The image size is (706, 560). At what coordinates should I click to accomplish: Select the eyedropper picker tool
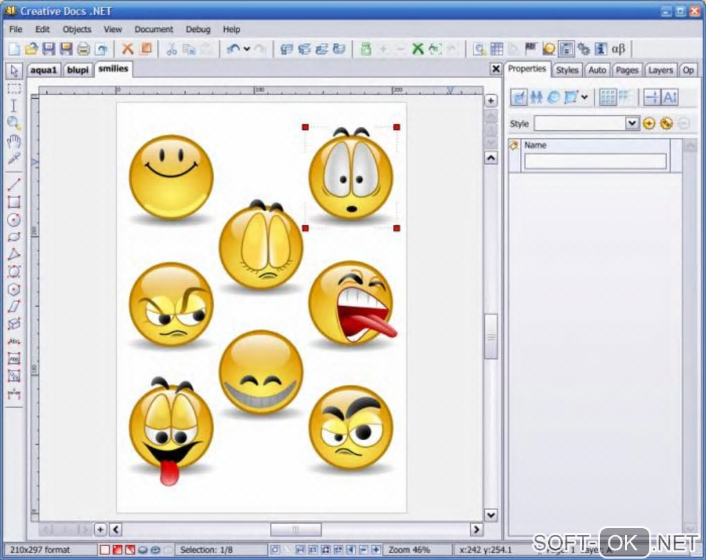[14, 159]
